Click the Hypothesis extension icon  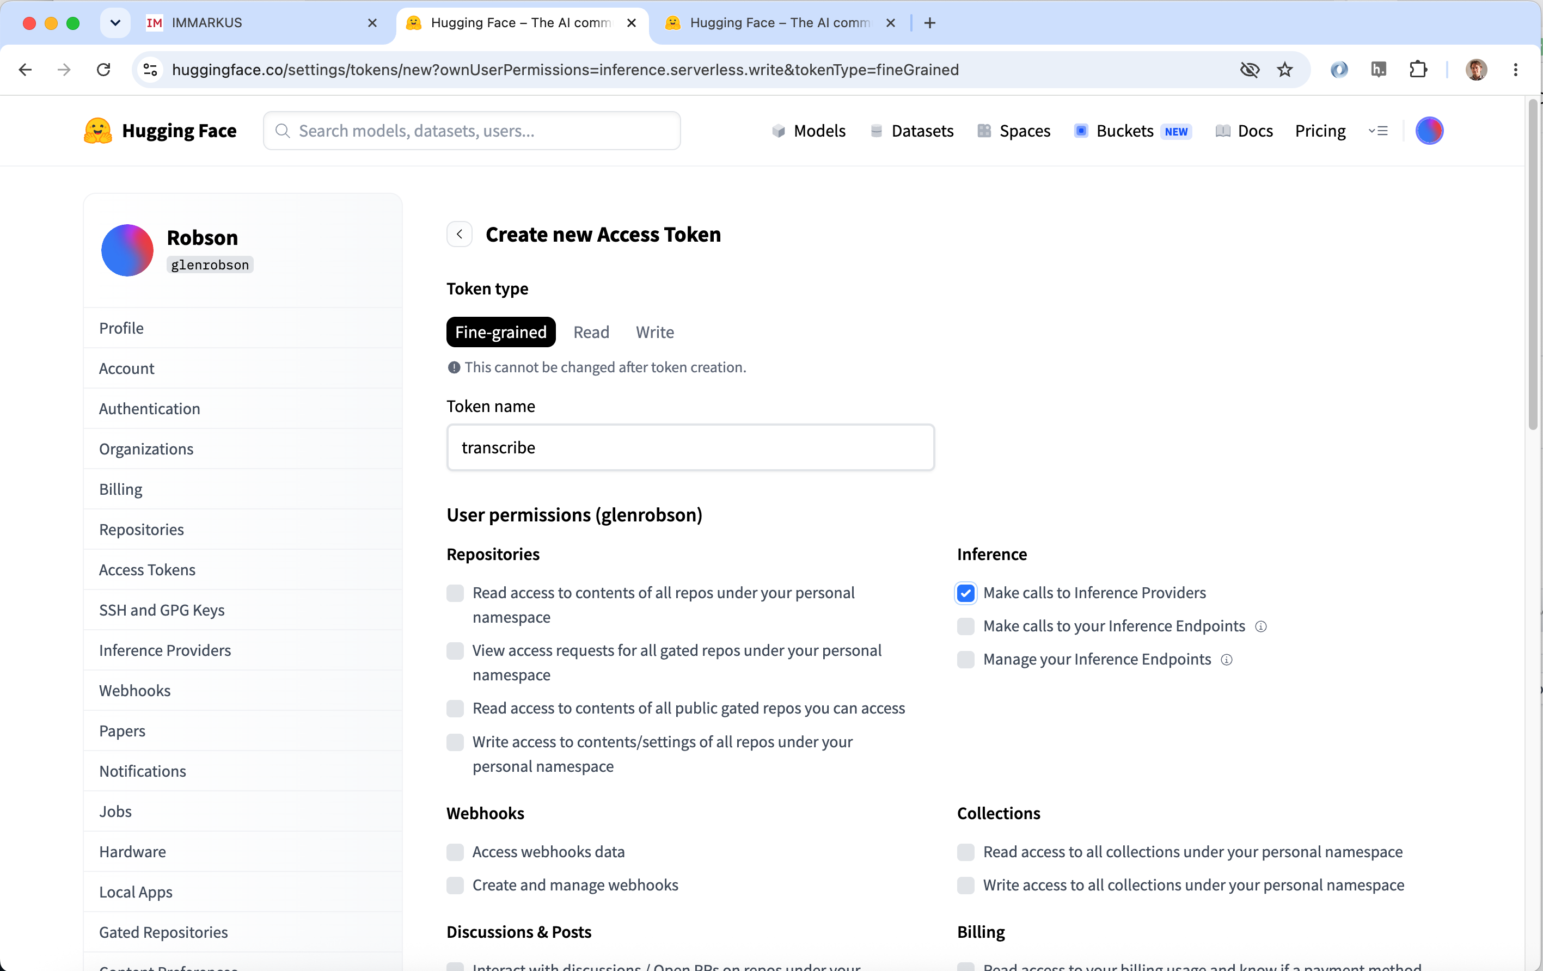(x=1379, y=69)
